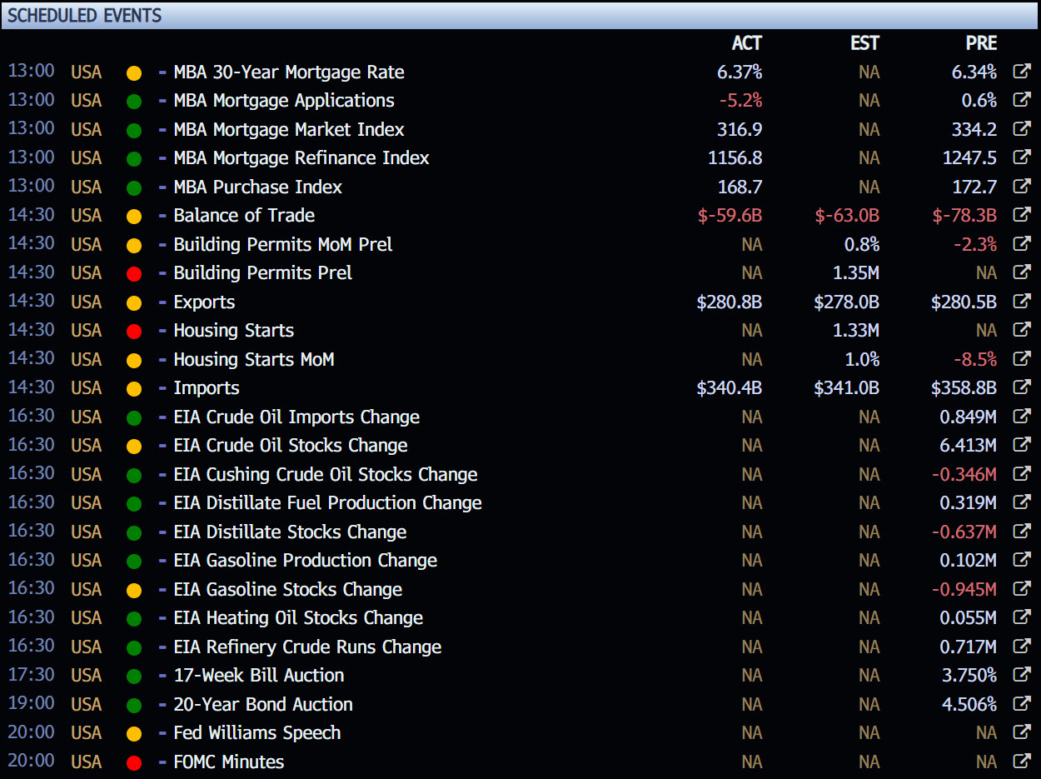Open external link for EIA Gasoline Stocks Change

1021,589
